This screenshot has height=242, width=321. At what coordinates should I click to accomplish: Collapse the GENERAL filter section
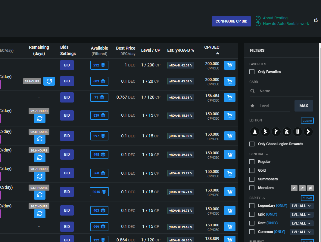click(x=259, y=154)
